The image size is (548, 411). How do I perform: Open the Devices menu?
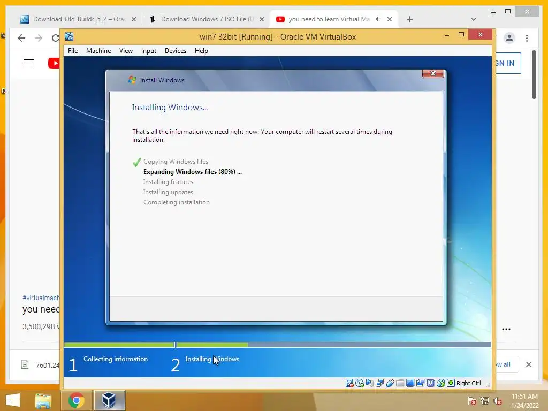[176, 51]
